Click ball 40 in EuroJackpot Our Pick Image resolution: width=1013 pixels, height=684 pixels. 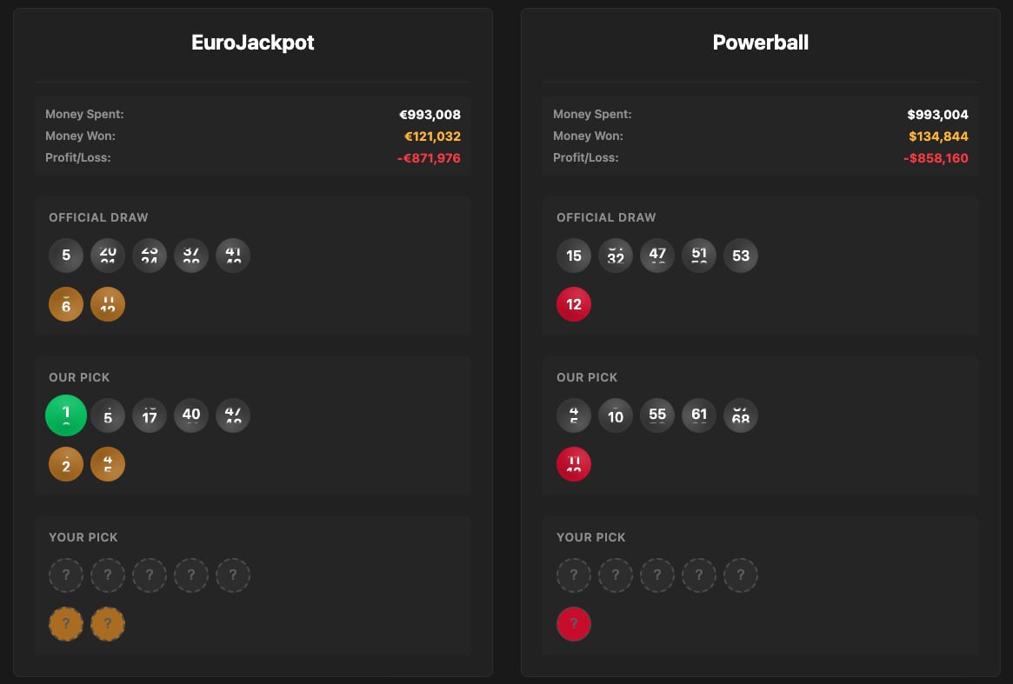click(191, 415)
